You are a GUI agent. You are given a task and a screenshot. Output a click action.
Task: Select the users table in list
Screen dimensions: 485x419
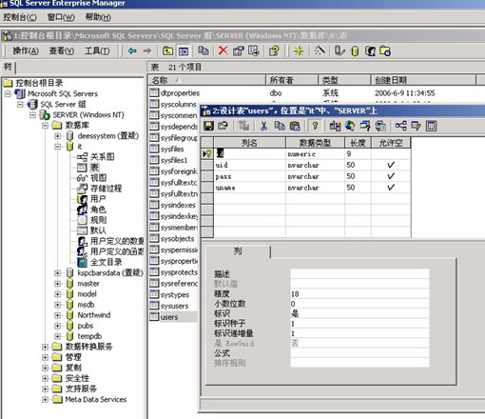point(169,317)
